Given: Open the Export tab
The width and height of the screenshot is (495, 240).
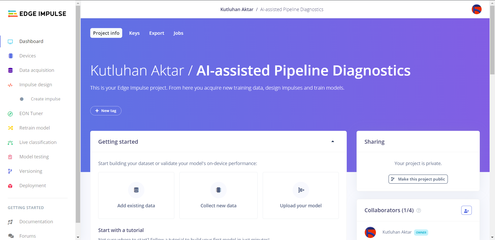Looking at the screenshot, I should tap(156, 33).
